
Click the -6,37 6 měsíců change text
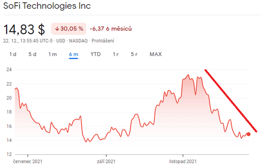coord(111,29)
